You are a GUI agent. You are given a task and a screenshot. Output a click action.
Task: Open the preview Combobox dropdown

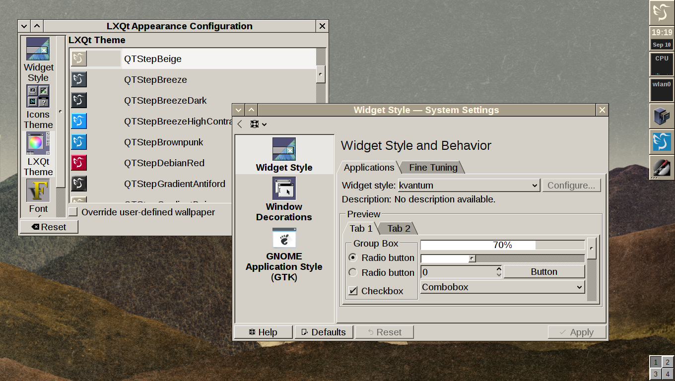[x=502, y=287]
